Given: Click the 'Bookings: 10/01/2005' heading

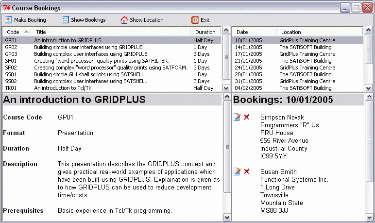Looking at the screenshot, I should coord(283,100).
